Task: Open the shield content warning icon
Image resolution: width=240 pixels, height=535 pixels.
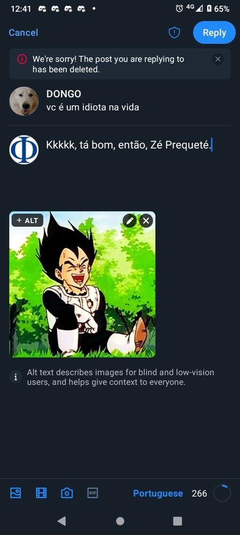Action: pyautogui.click(x=174, y=33)
